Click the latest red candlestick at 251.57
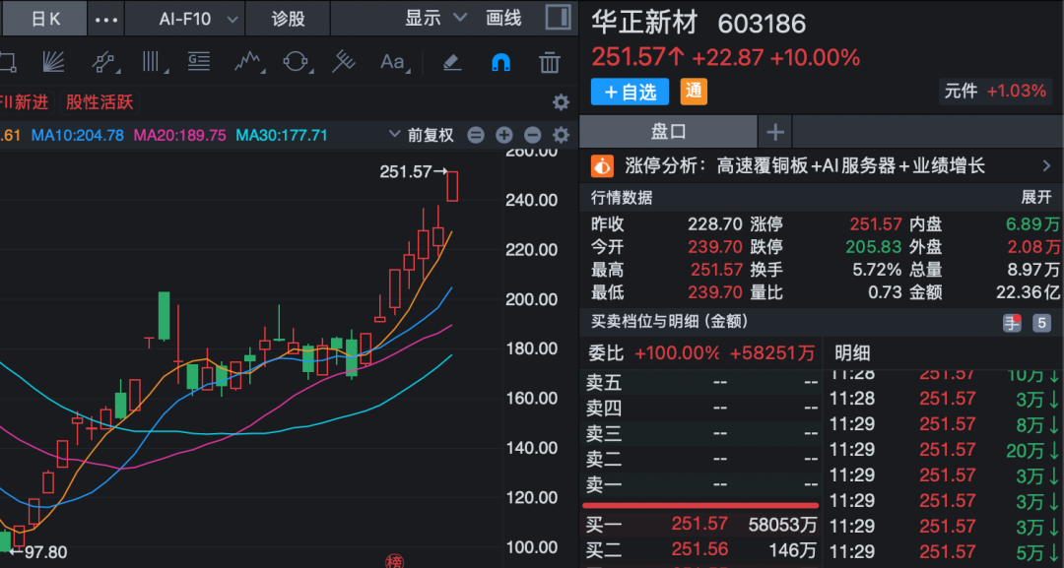 452,186
